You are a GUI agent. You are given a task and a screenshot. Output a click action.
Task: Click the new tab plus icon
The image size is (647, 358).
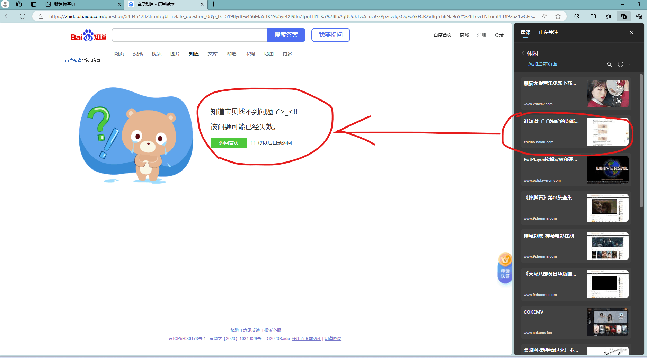(214, 4)
